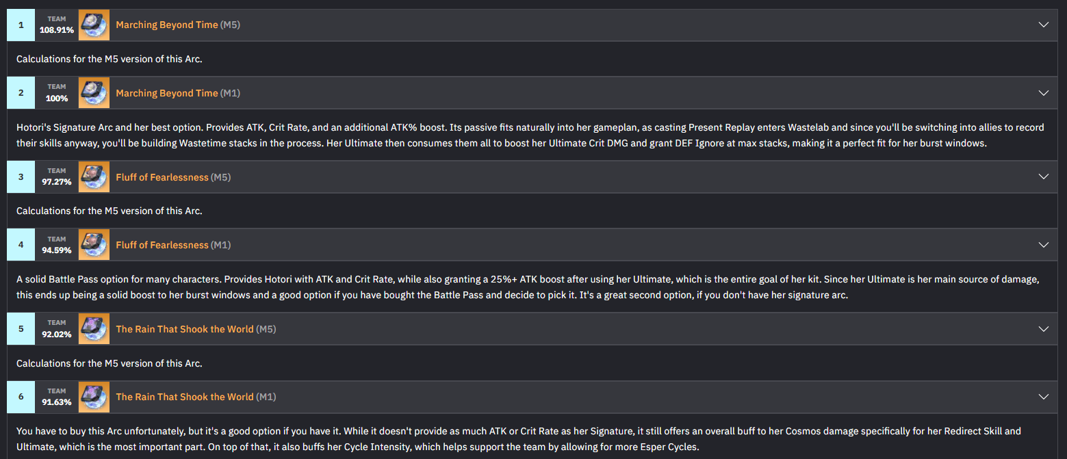
Task: Open the Marching Beyond Time (M1) title
Action: point(178,93)
